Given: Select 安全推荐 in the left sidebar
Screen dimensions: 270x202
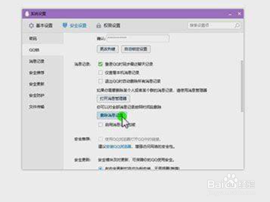Looking at the screenshot, I should pyautogui.click(x=43, y=73).
